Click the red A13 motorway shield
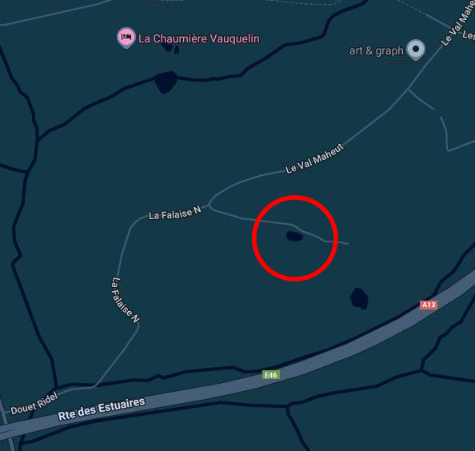The image size is (475, 451). click(429, 305)
